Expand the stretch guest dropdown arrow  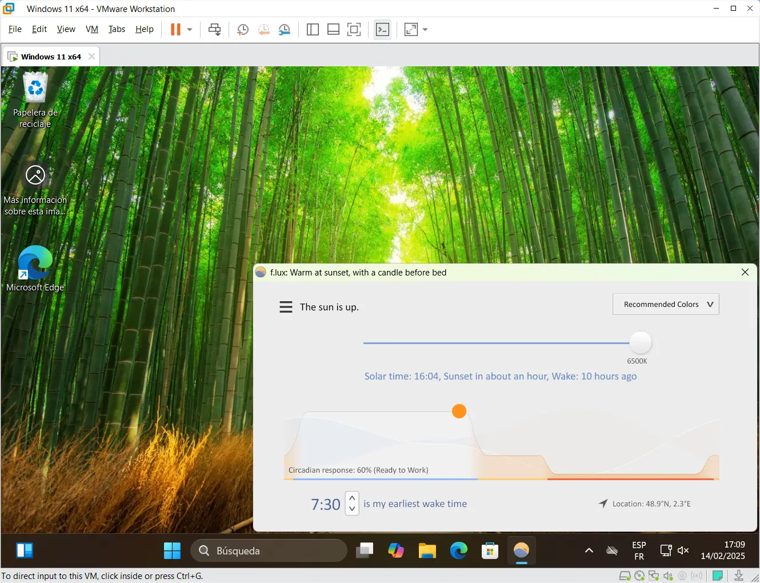pyautogui.click(x=425, y=30)
